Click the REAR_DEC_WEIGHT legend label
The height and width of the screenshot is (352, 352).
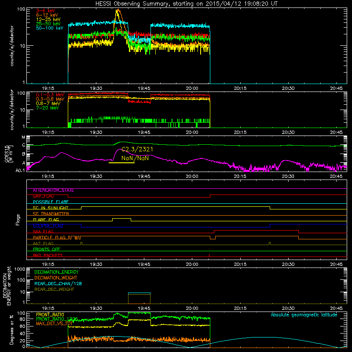pos(54,290)
